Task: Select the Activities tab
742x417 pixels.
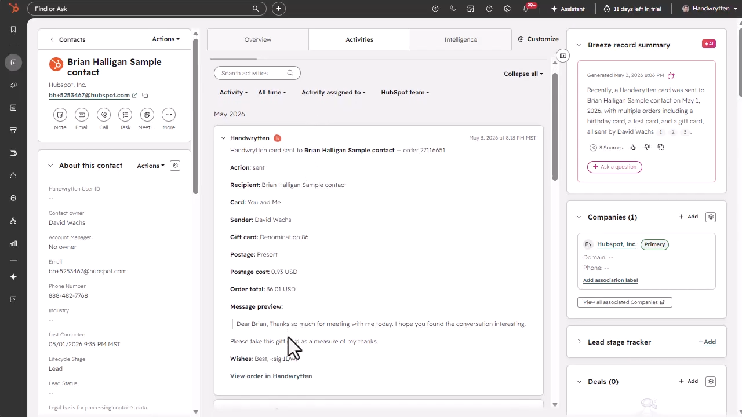Action: [359, 39]
